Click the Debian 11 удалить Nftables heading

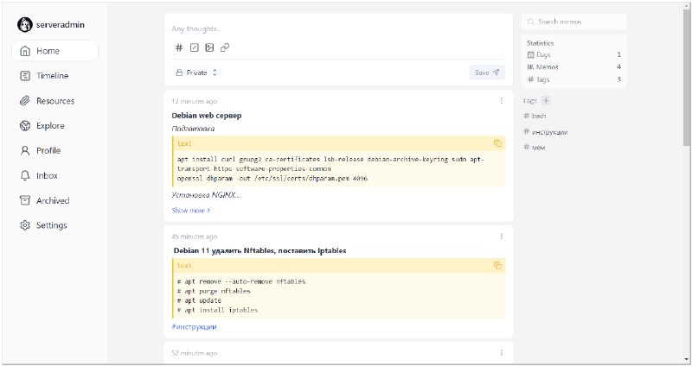click(x=260, y=250)
